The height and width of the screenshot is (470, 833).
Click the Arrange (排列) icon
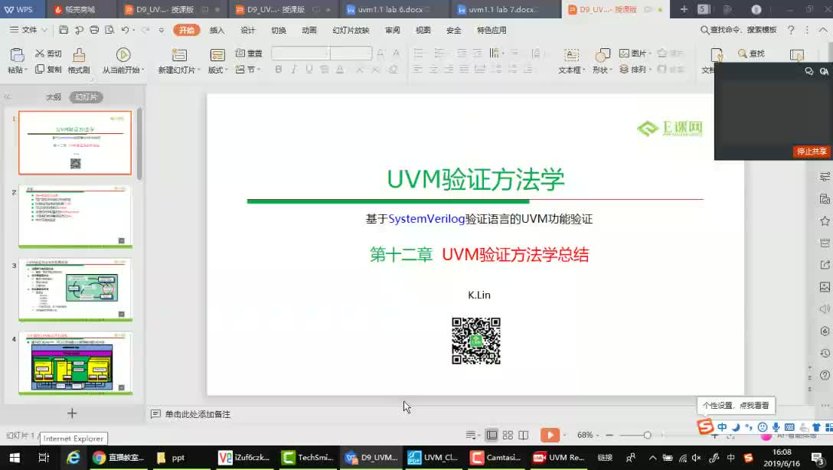pos(624,69)
